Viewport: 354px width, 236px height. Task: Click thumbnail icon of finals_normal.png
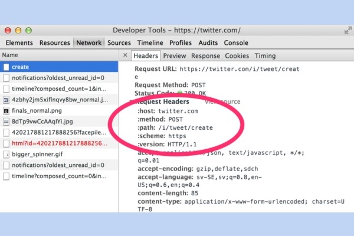pyautogui.click(x=6, y=111)
